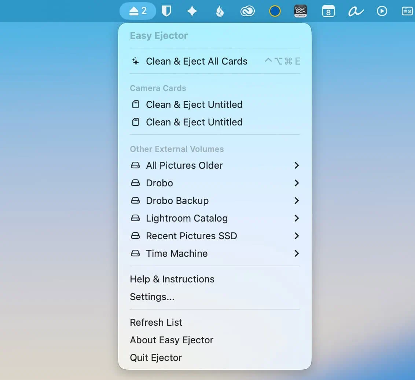Select the Drobo volume name
This screenshot has width=415, height=380.
coord(159,183)
